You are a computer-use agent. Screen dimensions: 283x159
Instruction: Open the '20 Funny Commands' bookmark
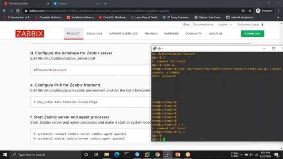(x=176, y=17)
